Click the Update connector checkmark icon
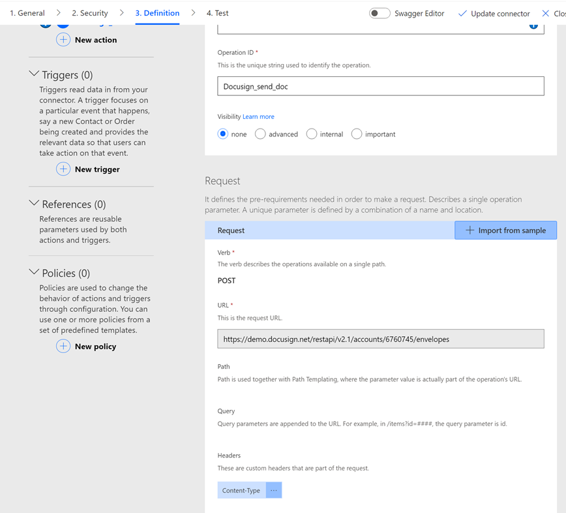This screenshot has width=566, height=513. tap(461, 12)
